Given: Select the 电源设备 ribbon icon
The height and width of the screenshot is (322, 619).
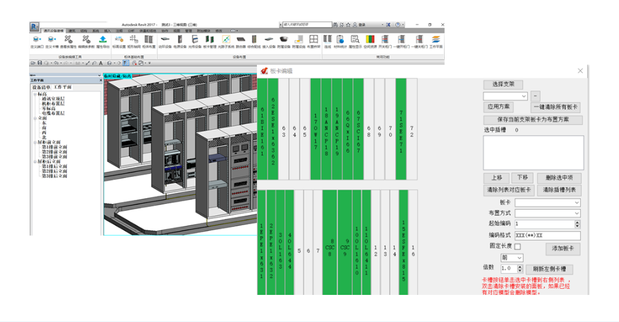Looking at the screenshot, I should pos(179,41).
